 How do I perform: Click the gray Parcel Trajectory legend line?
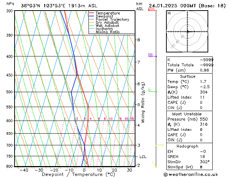91,19
